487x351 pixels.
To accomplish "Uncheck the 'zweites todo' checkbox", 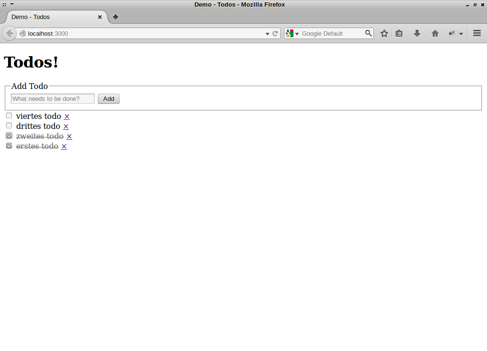I will [9, 136].
